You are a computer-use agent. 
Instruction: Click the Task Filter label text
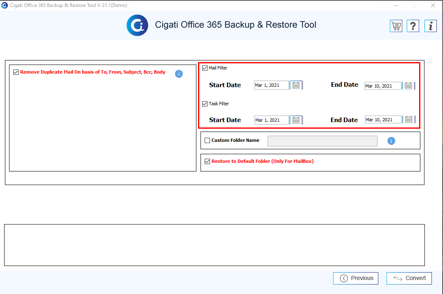(219, 104)
